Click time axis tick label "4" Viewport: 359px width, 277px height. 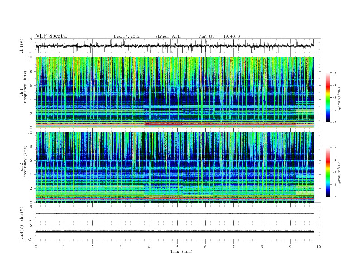[149, 247]
